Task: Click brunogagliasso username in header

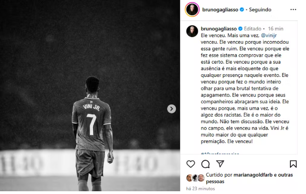Action: [220, 10]
